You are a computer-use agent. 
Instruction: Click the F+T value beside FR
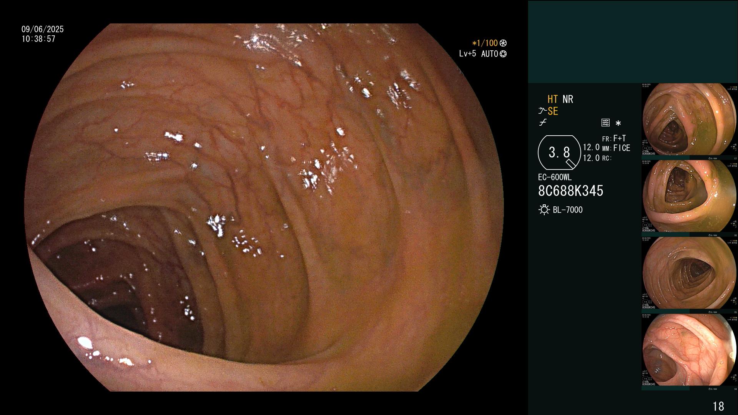coord(620,138)
